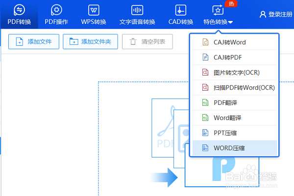Click the PPT压缩 file icon
294x196 pixels.
click(x=205, y=133)
